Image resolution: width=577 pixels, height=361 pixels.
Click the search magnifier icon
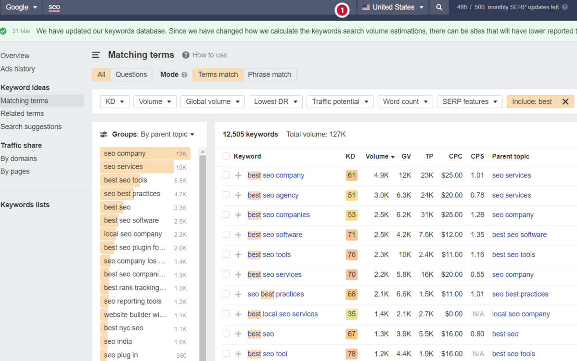[x=438, y=7]
